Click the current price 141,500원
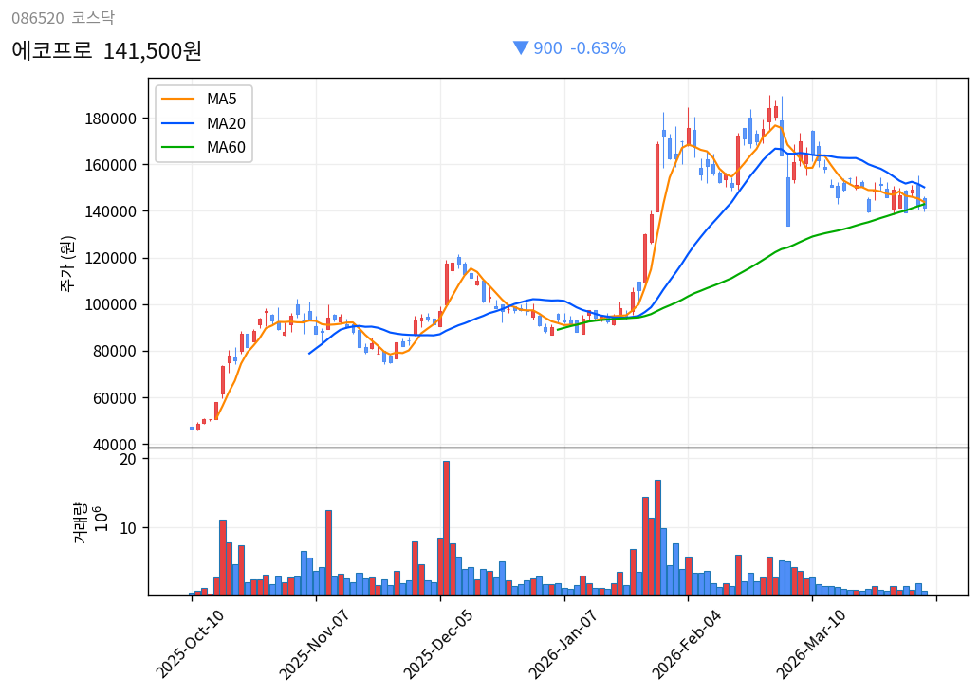The width and height of the screenshot is (979, 695). point(152,51)
